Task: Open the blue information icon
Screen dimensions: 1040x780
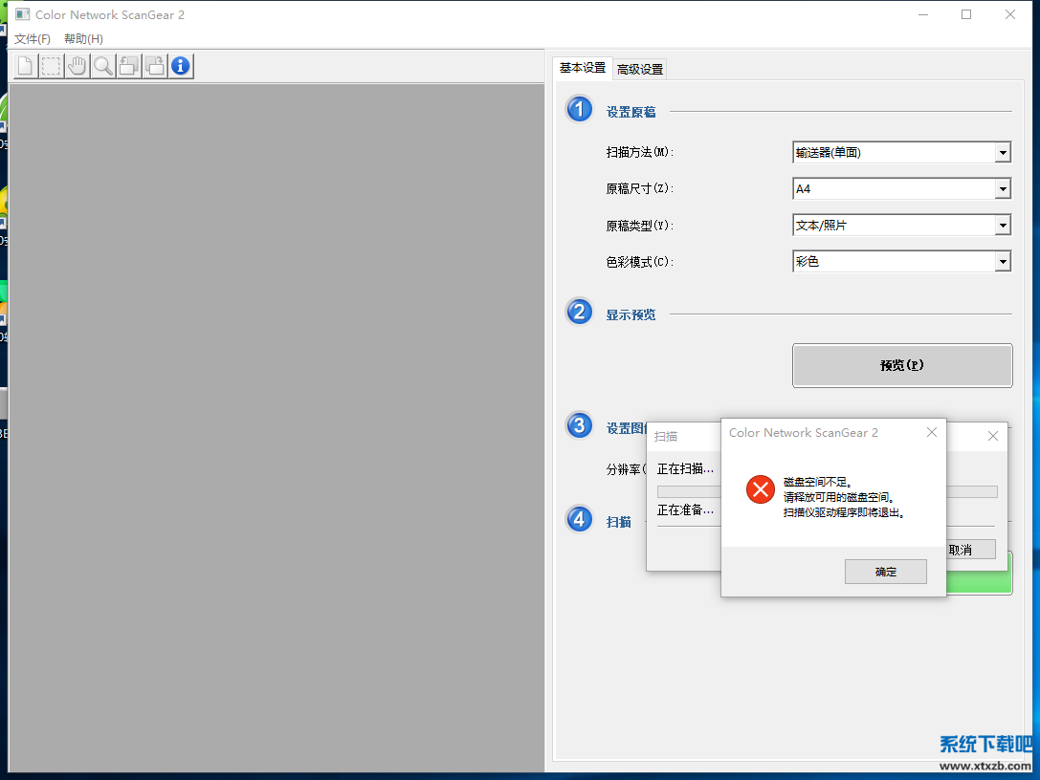Action: (x=181, y=66)
